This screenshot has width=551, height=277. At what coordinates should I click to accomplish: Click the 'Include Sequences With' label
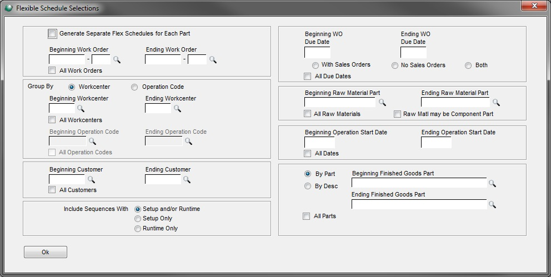click(96, 209)
